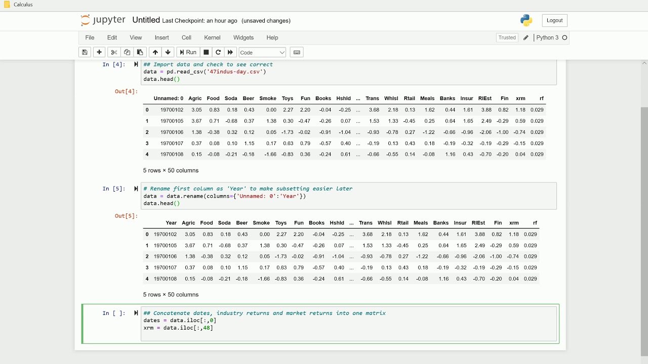Viewport: 648px width, 364px height.
Task: Click the Out[5] output prompt
Action: point(126,216)
